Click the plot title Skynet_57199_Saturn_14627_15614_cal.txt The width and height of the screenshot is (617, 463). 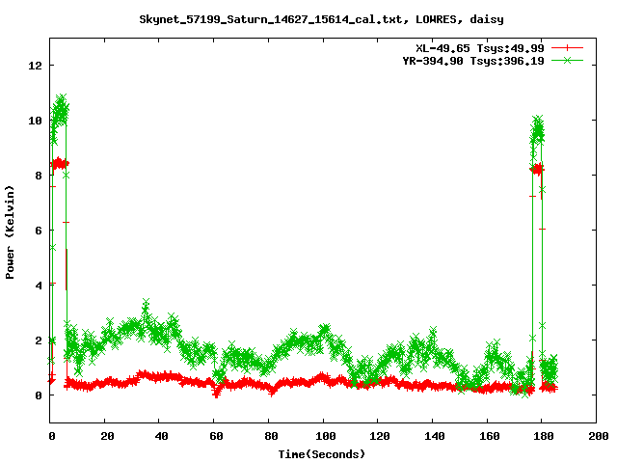coord(271,19)
